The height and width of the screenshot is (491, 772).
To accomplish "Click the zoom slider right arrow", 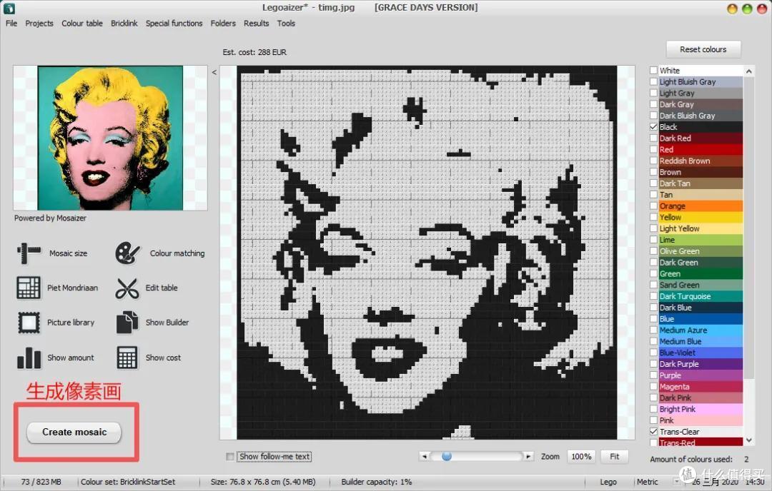I will pyautogui.click(x=528, y=456).
